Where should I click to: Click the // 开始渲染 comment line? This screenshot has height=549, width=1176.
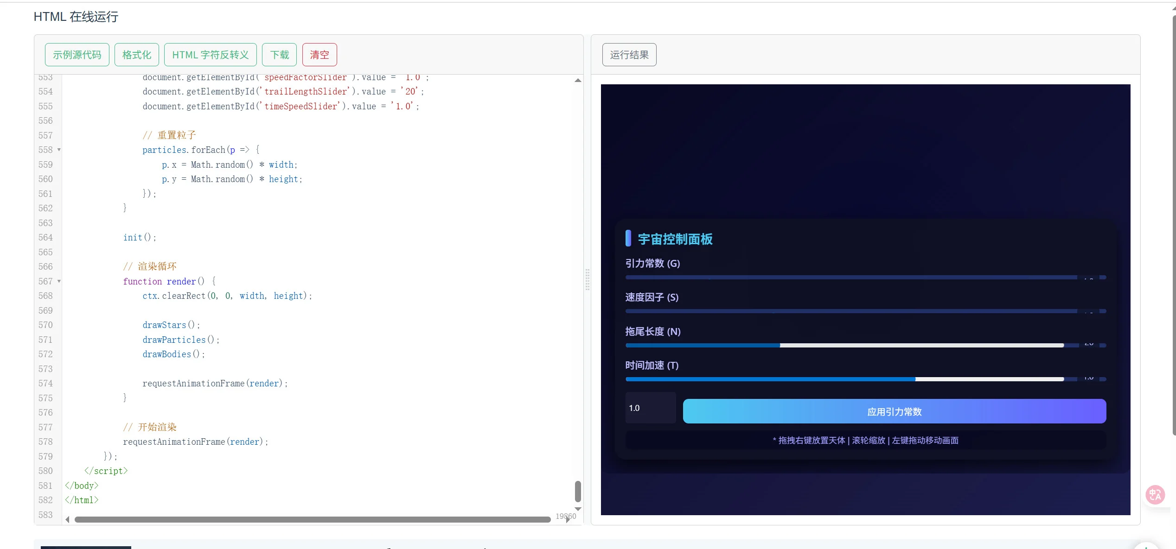tap(150, 427)
